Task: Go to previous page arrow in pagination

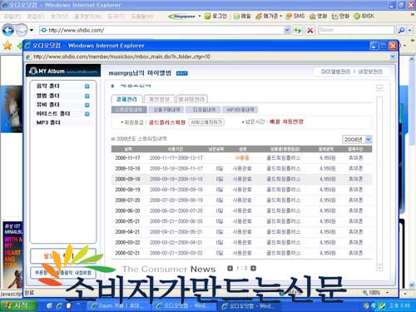Action: (x=230, y=268)
